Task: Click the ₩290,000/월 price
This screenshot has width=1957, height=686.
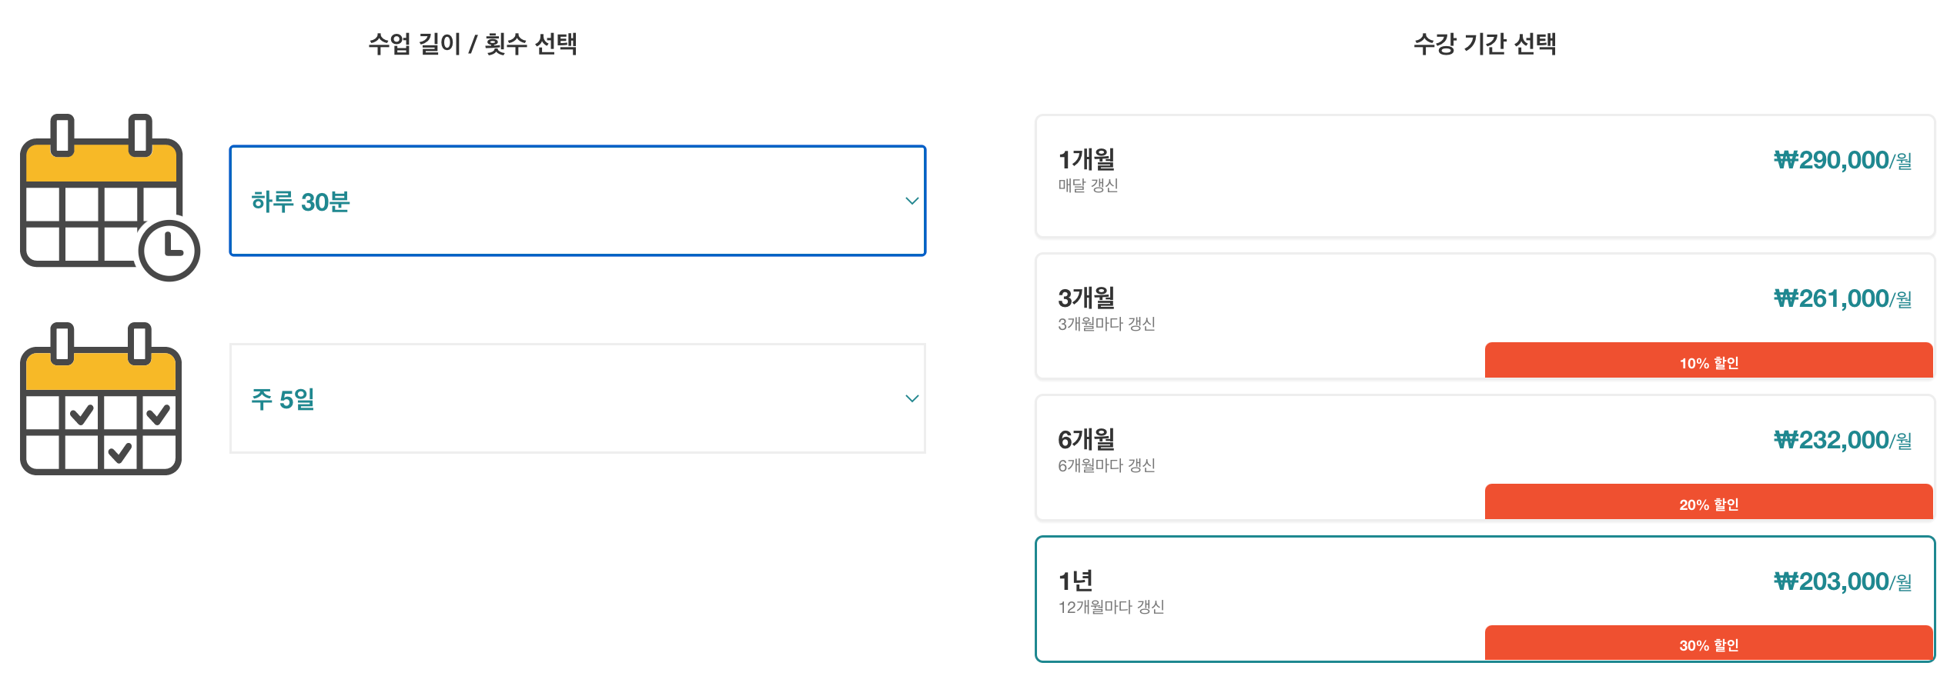Action: (1843, 160)
